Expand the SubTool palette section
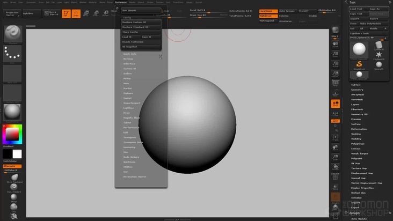393x221 pixels. pos(355,85)
